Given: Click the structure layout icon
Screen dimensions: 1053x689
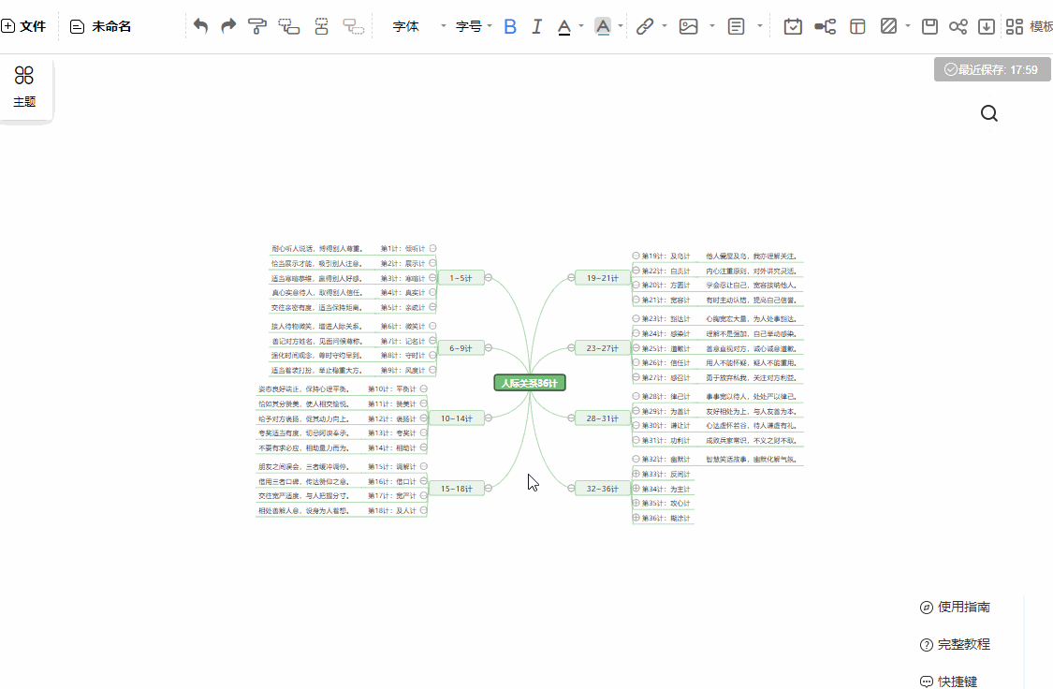Looking at the screenshot, I should click(x=825, y=26).
